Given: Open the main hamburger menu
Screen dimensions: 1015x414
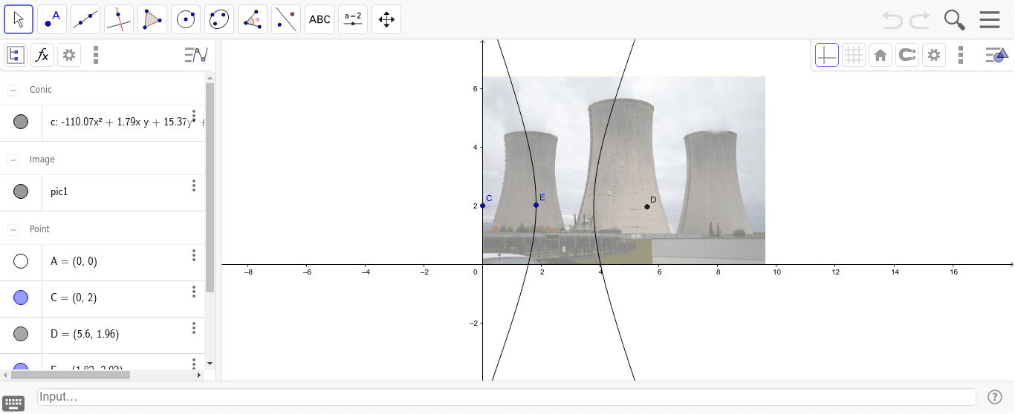Looking at the screenshot, I should (990, 20).
